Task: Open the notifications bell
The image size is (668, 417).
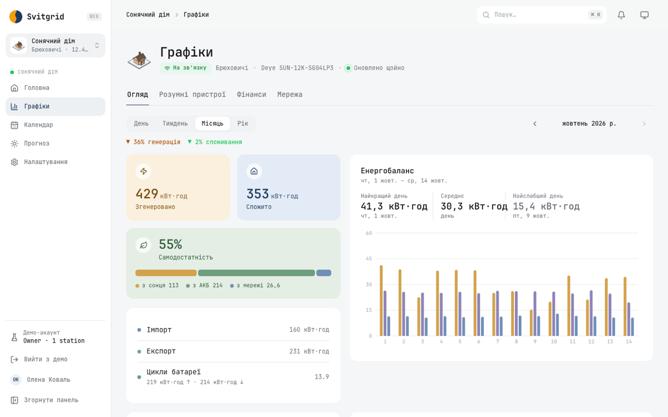Action: click(x=621, y=15)
